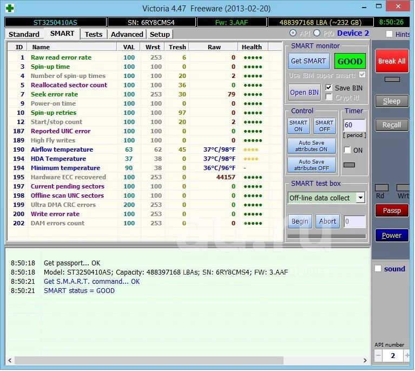Click the Rd indicator light
415x371 pixels.
pyautogui.click(x=381, y=187)
